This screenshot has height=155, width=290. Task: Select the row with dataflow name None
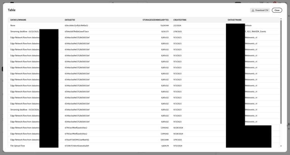[144, 25]
